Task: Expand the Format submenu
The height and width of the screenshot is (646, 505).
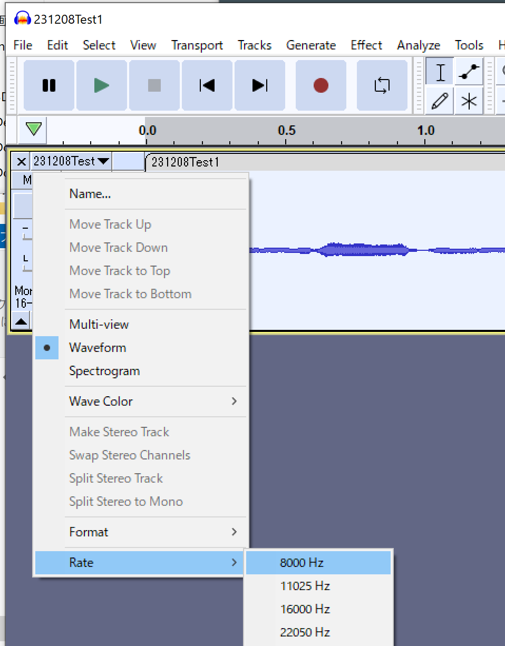Action: [141, 532]
